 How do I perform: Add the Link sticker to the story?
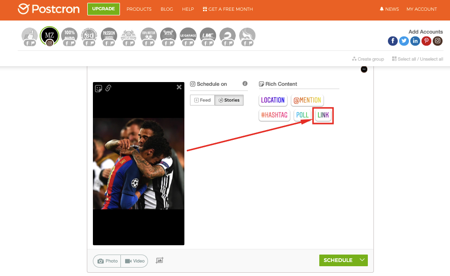click(x=323, y=115)
